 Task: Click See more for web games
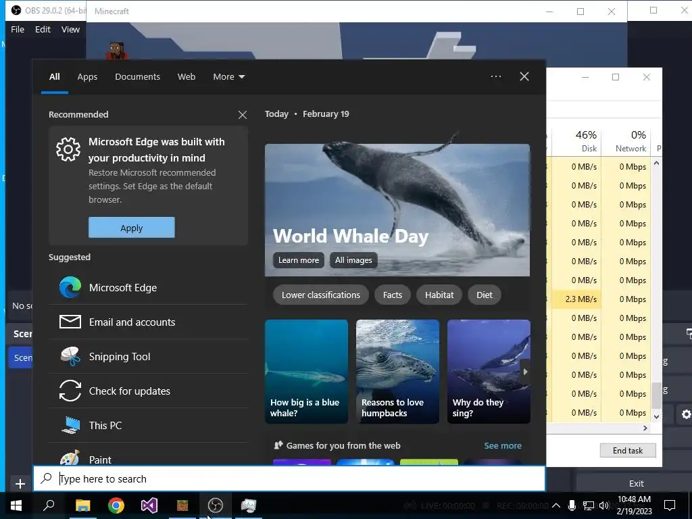pyautogui.click(x=503, y=446)
